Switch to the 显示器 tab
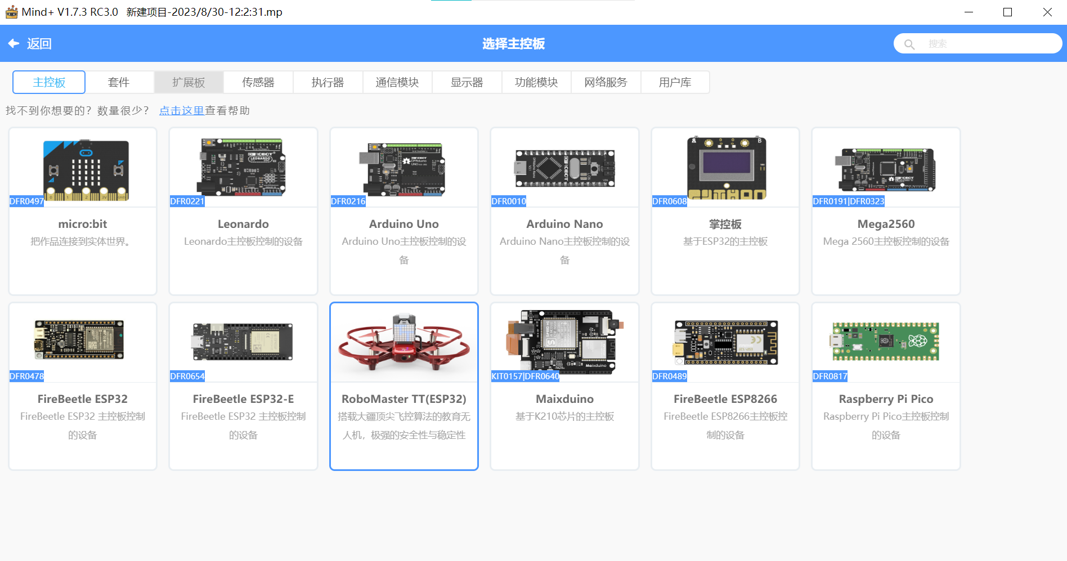The image size is (1067, 561). point(467,82)
